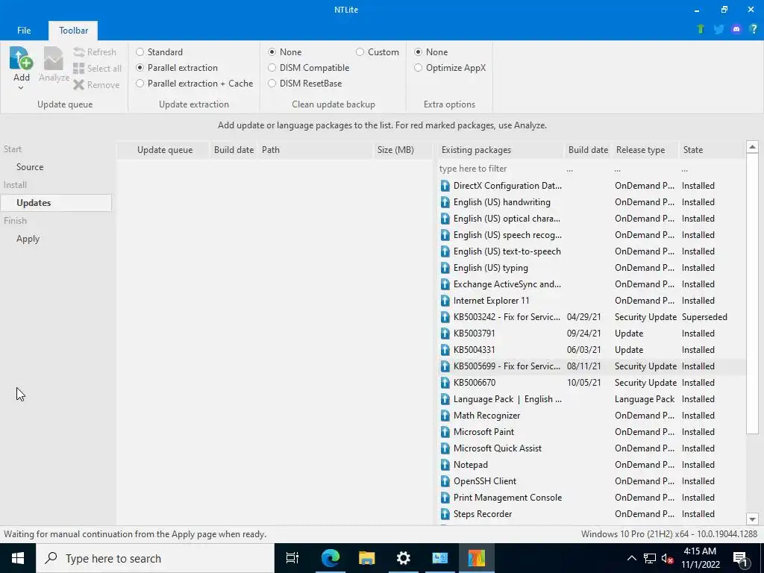Click the Math Recognizer package icon

445,416
